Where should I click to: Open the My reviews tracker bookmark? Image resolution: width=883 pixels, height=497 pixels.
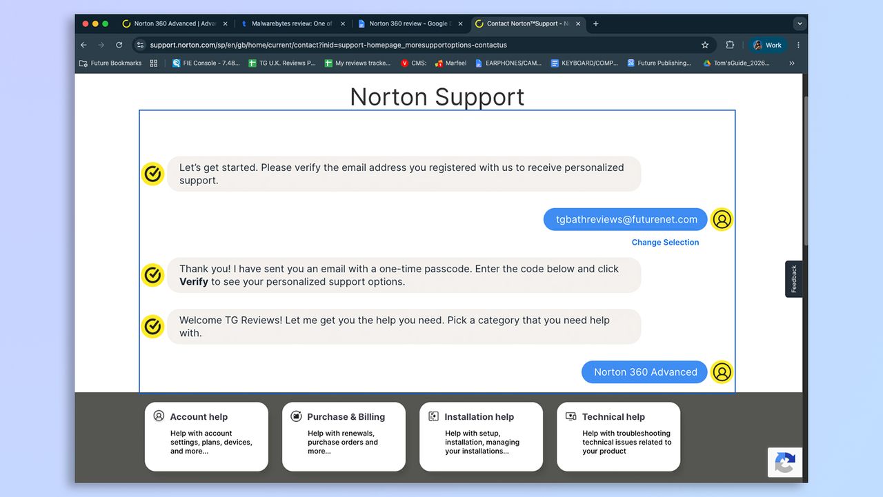coord(357,63)
